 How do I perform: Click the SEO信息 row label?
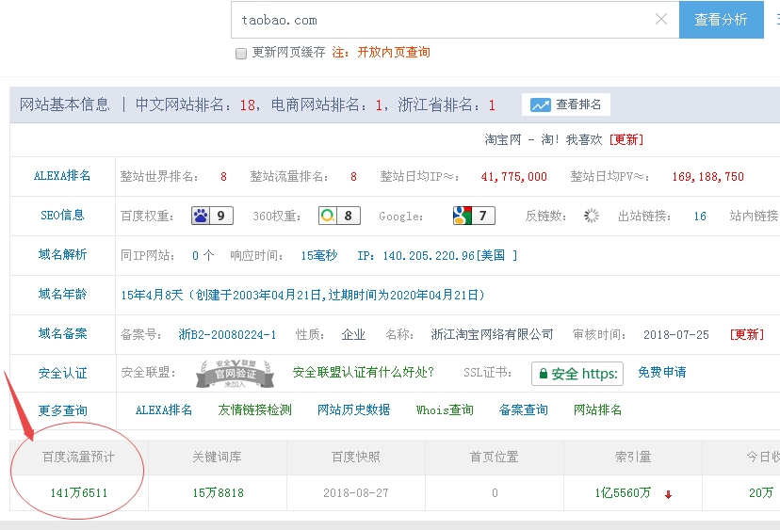tap(62, 216)
